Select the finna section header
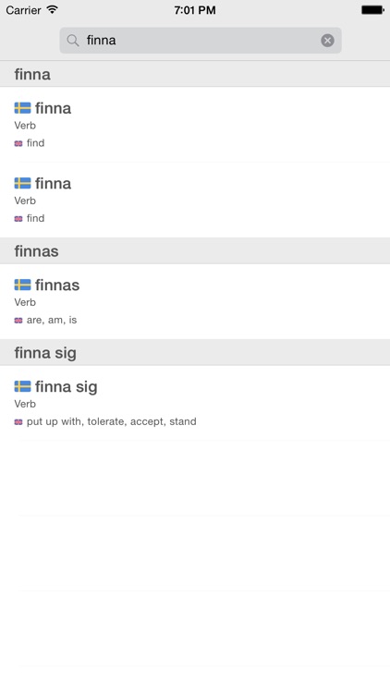The width and height of the screenshot is (390, 693). (195, 74)
